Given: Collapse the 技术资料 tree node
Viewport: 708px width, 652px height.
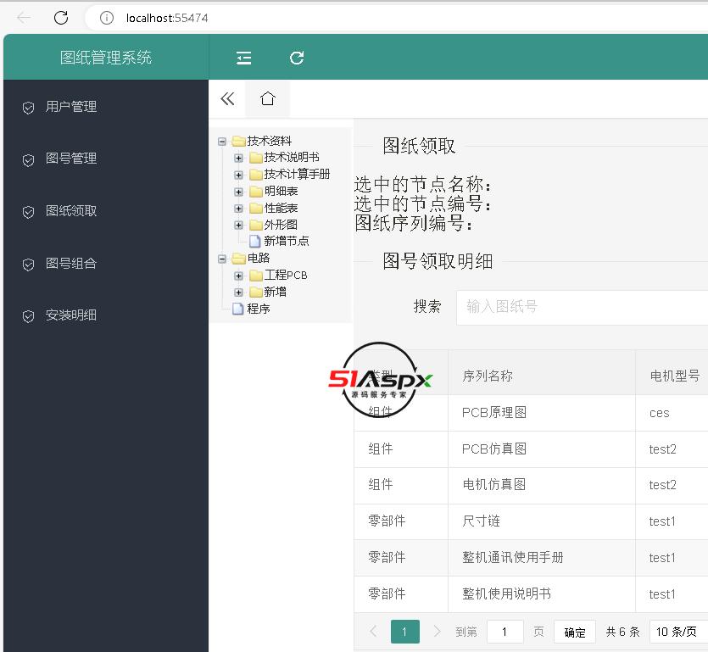Looking at the screenshot, I should 221,142.
